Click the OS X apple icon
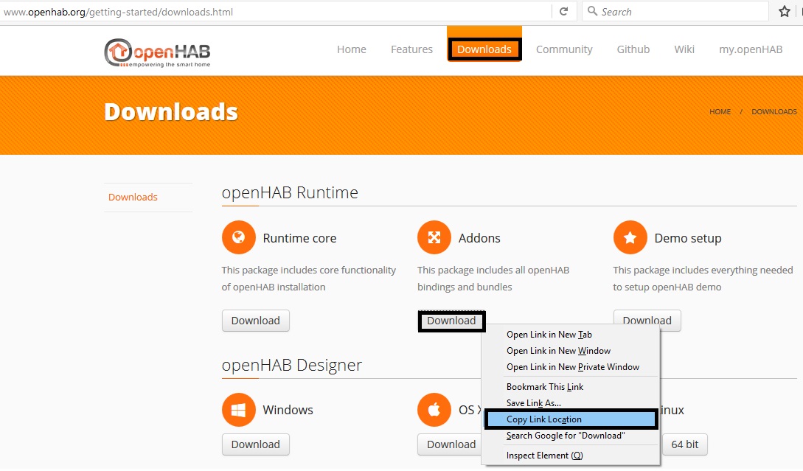803x471 pixels. tap(434, 410)
